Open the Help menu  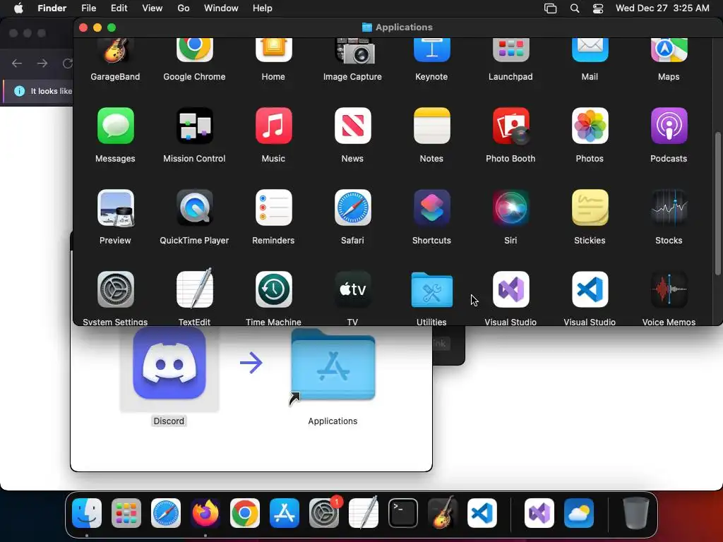pyautogui.click(x=263, y=8)
